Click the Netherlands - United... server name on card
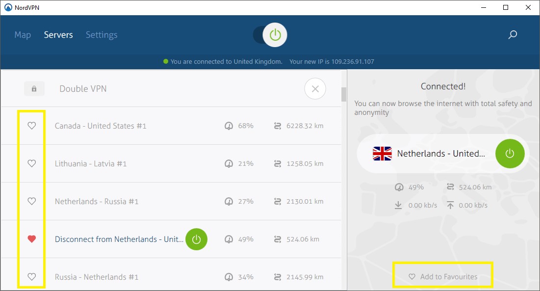 [x=441, y=154]
